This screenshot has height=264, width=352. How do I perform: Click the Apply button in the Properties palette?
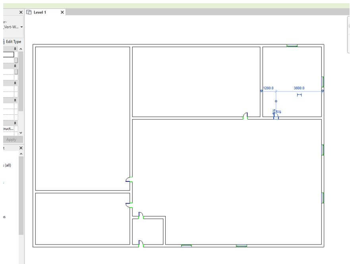point(12,139)
